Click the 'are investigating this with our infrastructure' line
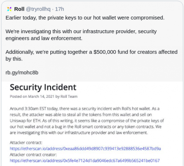184x166 pixels. click(79, 133)
